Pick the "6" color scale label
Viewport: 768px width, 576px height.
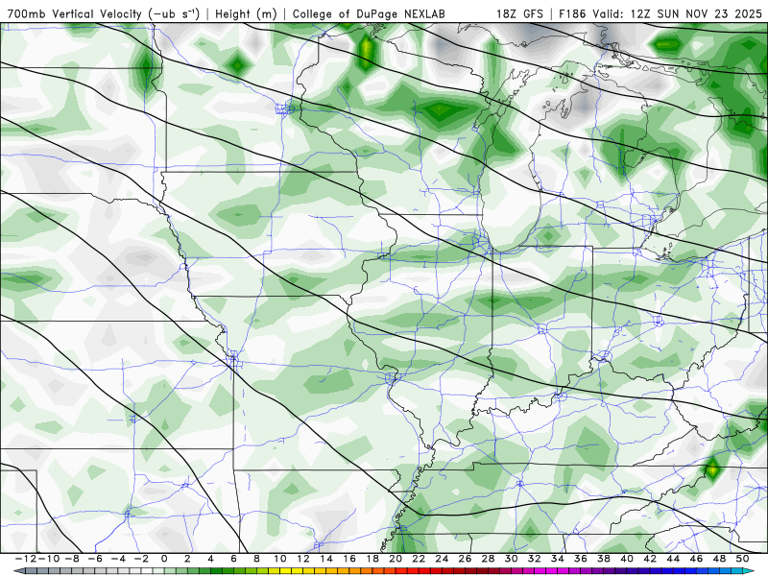233,559
